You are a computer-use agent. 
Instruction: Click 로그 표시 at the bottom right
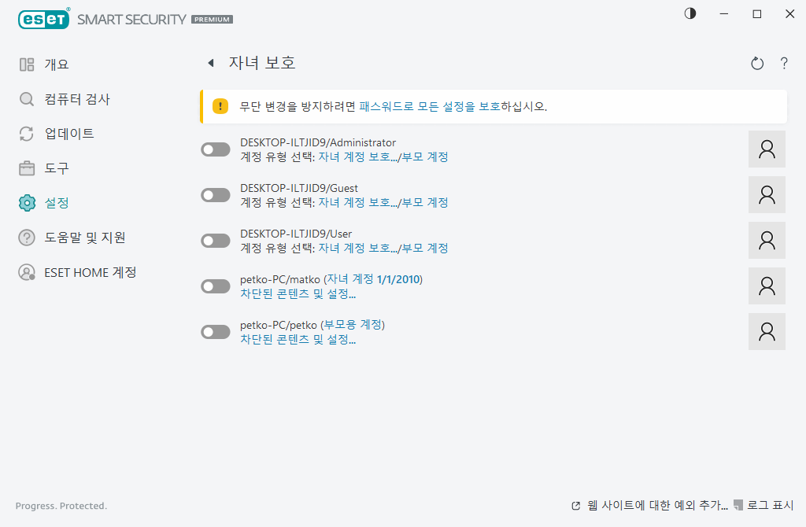[x=769, y=505]
